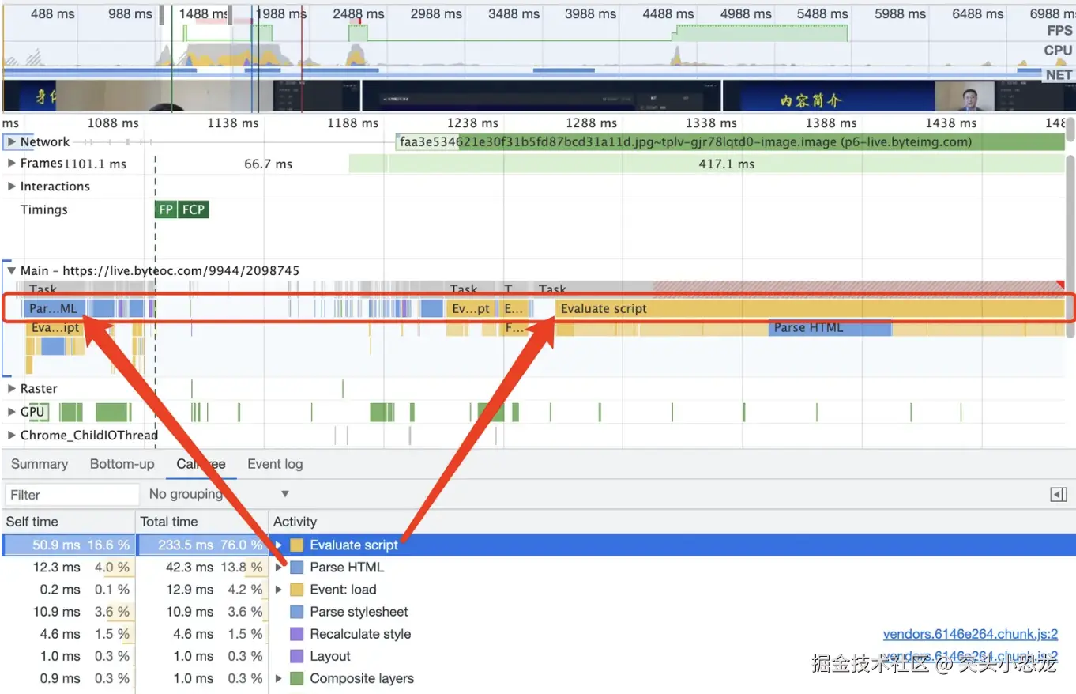Sort by the Total time column

202,522
